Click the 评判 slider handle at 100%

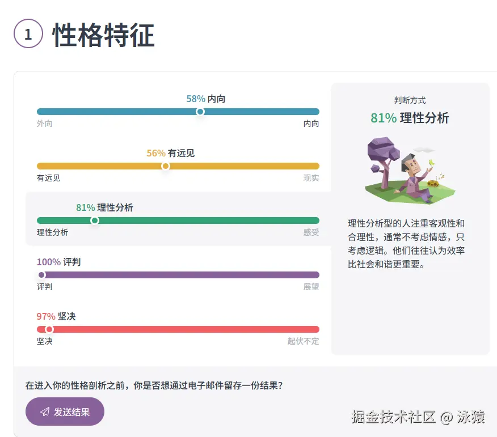[x=43, y=275]
